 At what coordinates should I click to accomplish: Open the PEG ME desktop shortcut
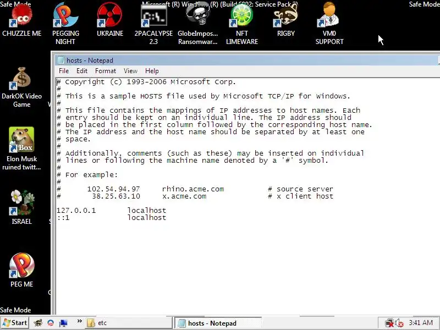coord(21,270)
